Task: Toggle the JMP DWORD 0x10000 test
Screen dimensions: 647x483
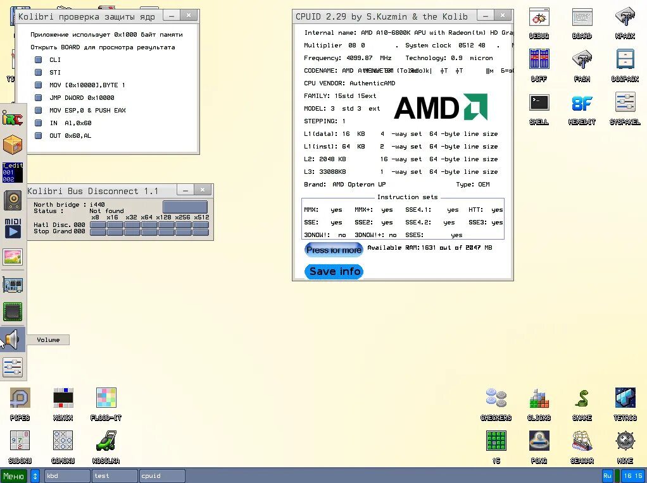Action: point(39,97)
